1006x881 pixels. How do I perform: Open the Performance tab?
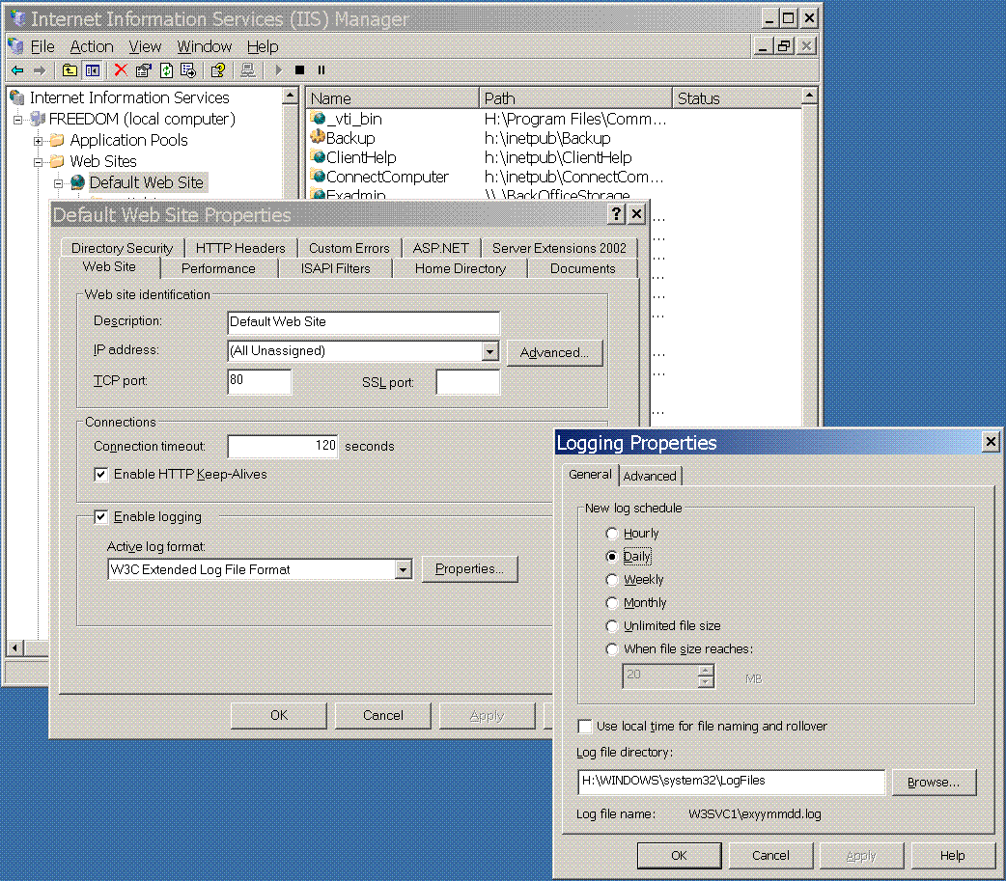point(218,268)
